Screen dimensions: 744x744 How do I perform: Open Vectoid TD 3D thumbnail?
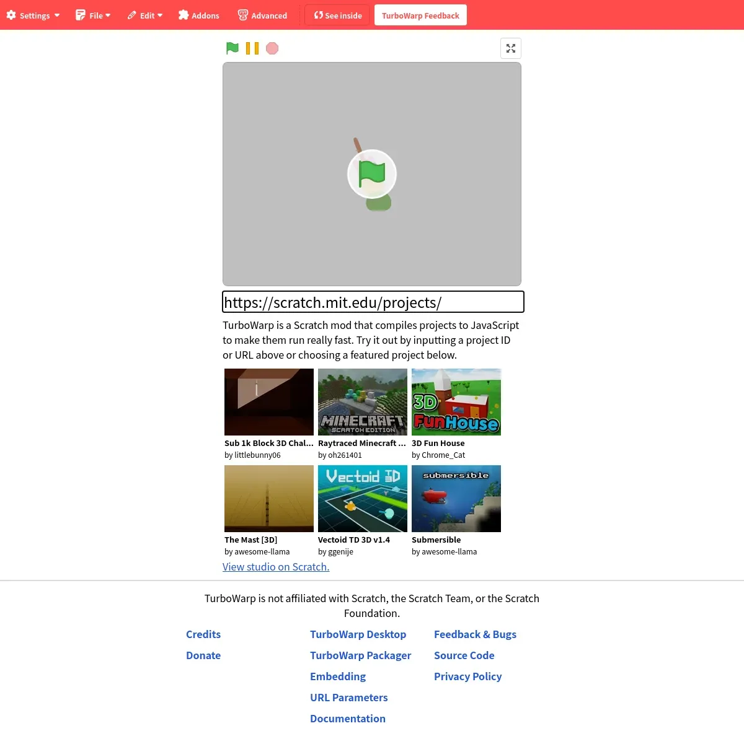pyautogui.click(x=363, y=499)
